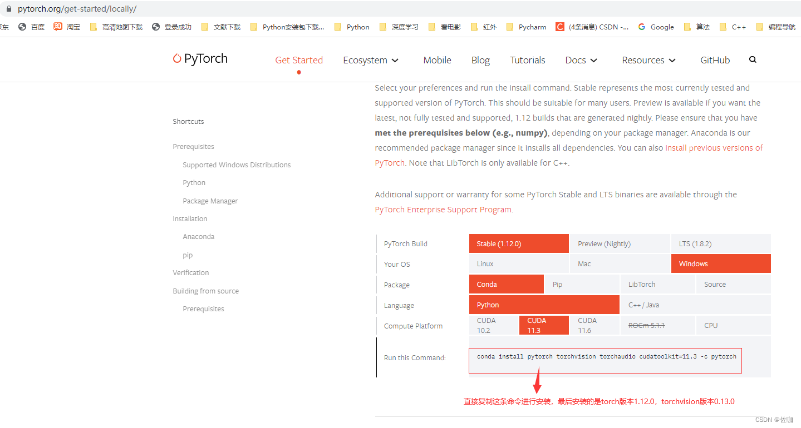
Task: Open the Google bookmark
Action: pyautogui.click(x=656, y=27)
